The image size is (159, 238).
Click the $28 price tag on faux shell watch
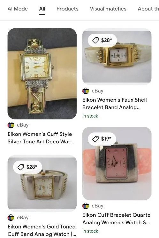coord(102,40)
